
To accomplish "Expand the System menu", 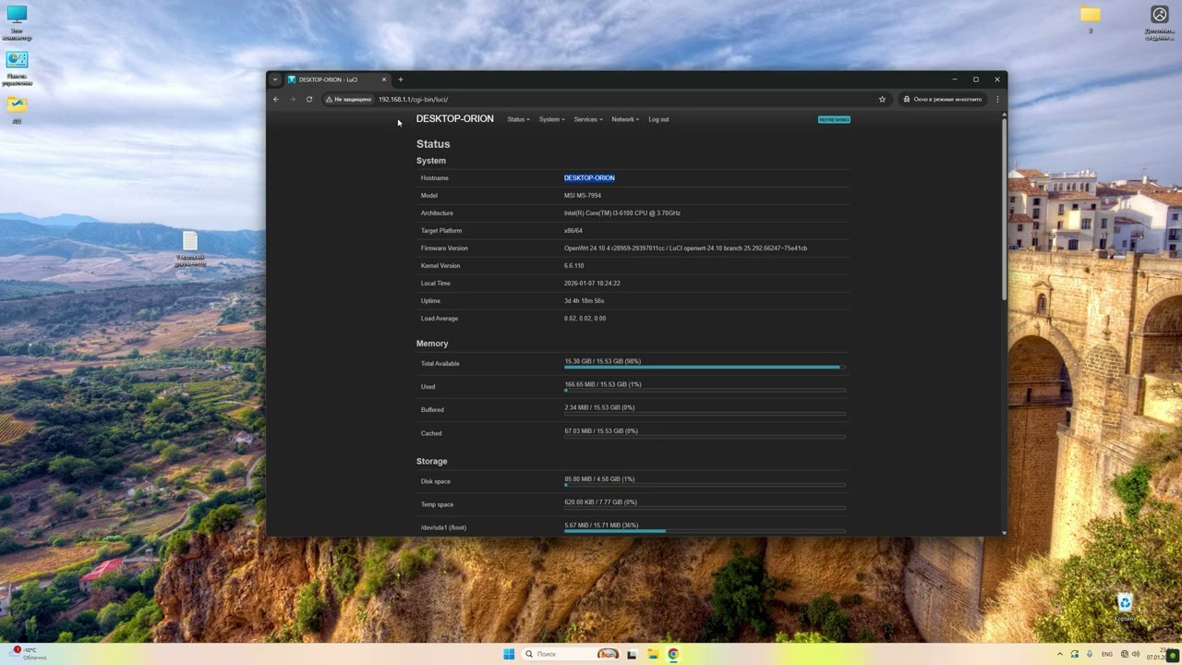I will (x=551, y=119).
